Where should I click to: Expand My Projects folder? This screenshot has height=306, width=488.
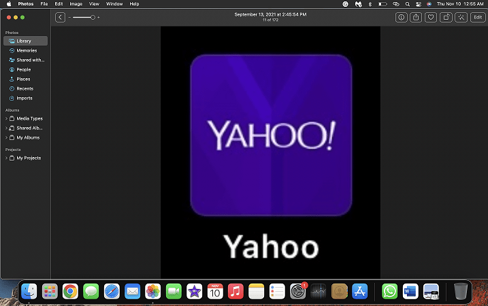6,158
